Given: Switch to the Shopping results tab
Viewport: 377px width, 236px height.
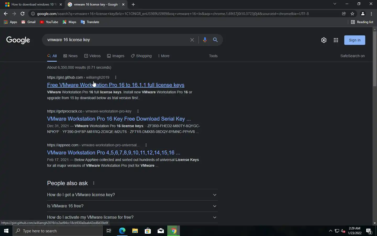Looking at the screenshot, I should click(x=141, y=56).
